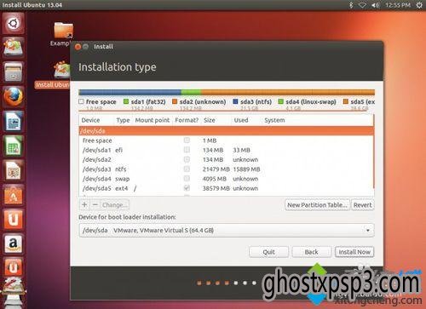This screenshot has width=426, height=309.
Task: Open LibreOffice Writer from the dock
Action: [x=14, y=121]
